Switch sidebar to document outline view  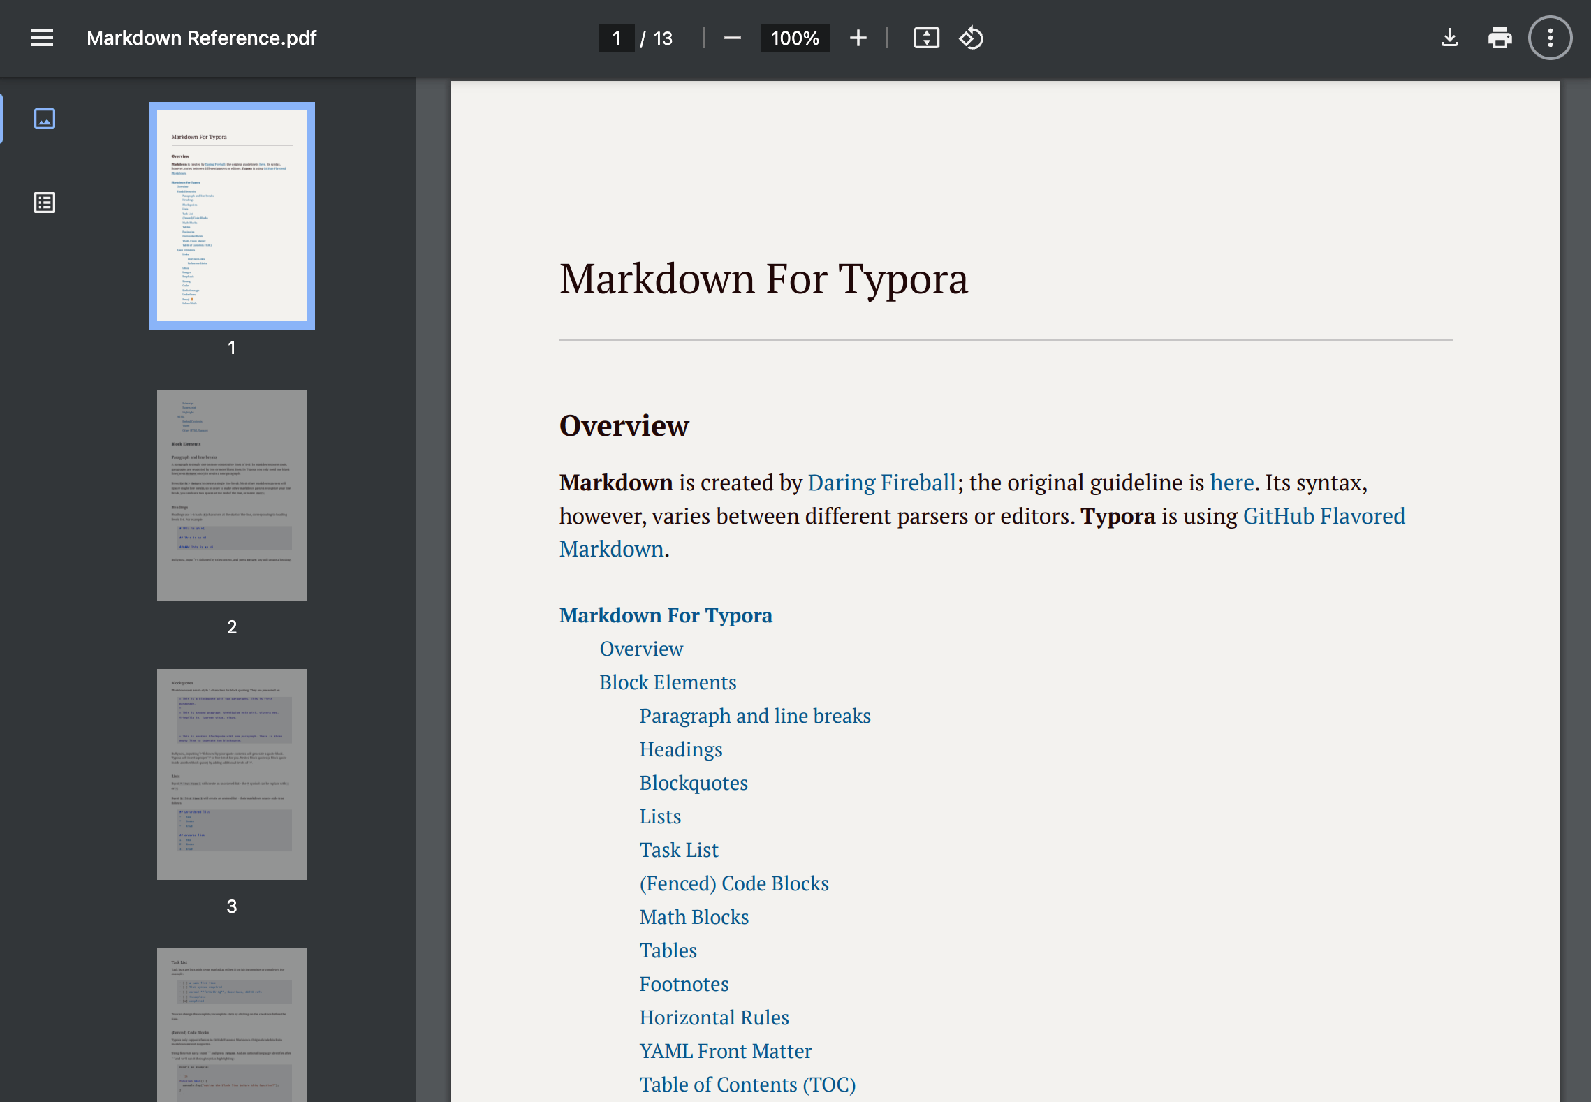pyautogui.click(x=45, y=203)
